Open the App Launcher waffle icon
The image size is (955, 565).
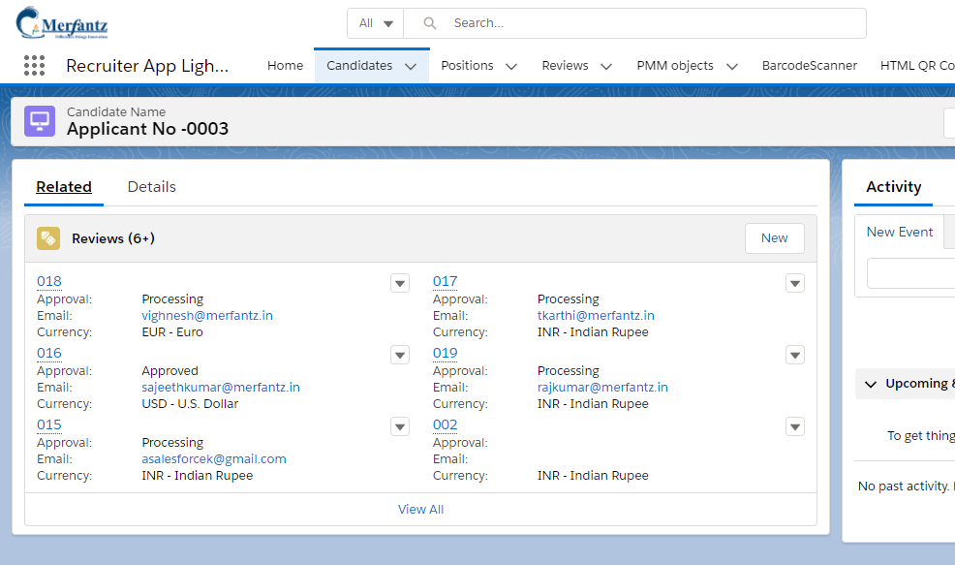pyautogui.click(x=34, y=65)
